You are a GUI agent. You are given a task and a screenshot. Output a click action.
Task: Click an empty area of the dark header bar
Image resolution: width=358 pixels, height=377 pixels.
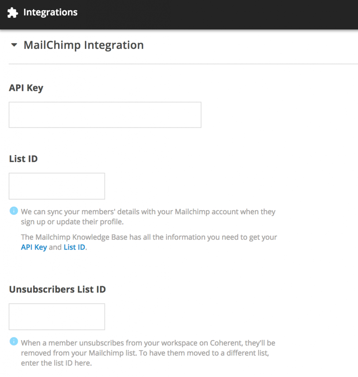tap(216, 14)
